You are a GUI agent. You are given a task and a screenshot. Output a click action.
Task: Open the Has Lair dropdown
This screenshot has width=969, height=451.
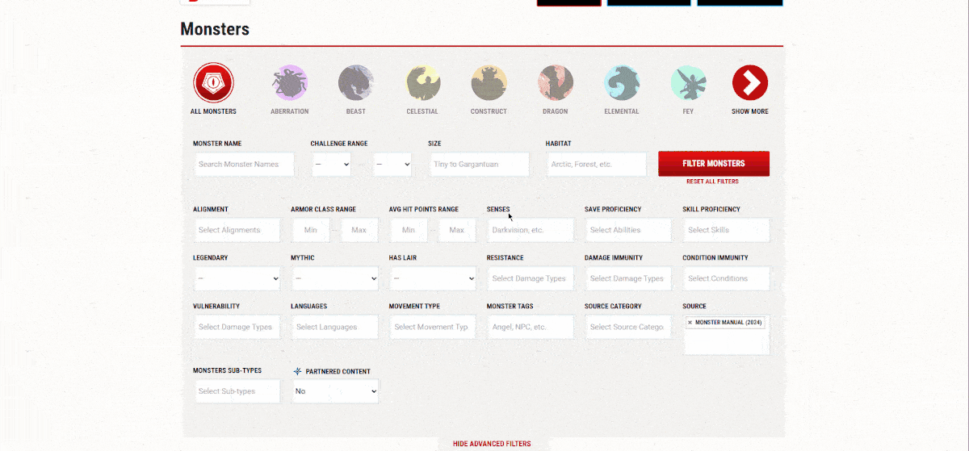432,278
